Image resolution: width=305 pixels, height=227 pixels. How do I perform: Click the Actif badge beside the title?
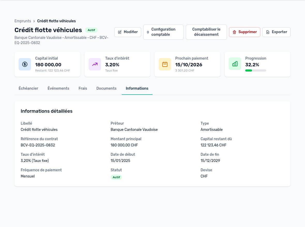coord(91,30)
